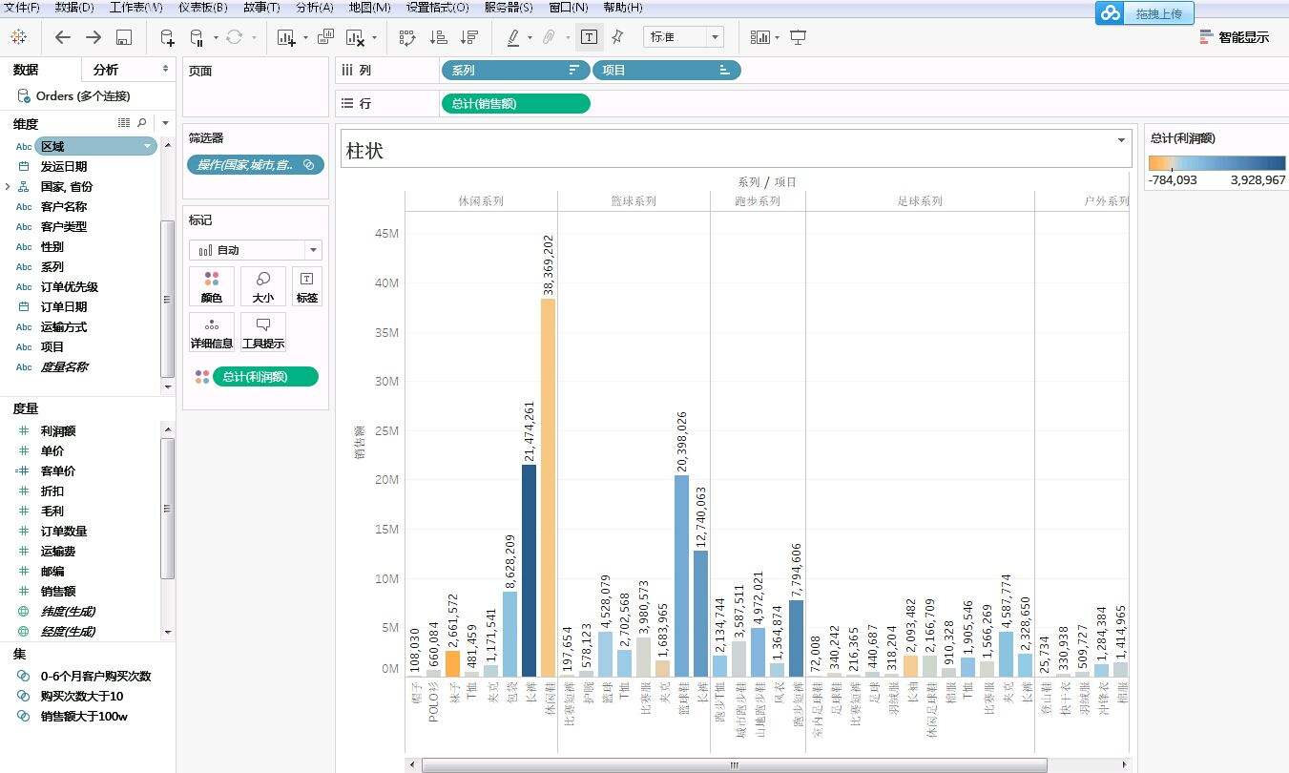Toggle the 智能显示 (Show Me) panel
Screen dimensions: 1289x773
1235,37
